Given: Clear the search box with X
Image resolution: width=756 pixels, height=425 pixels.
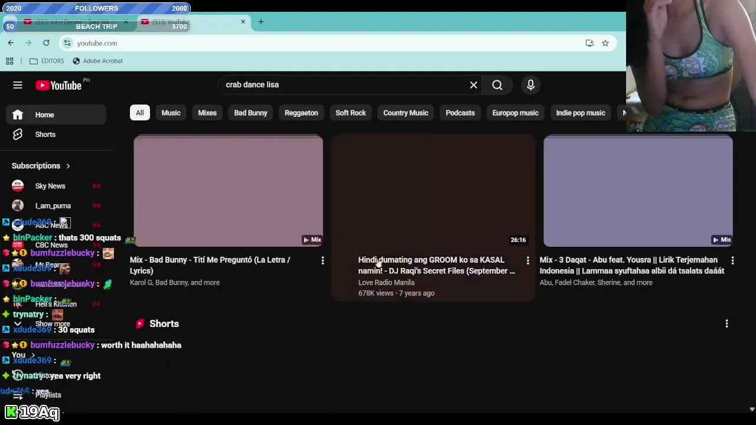Looking at the screenshot, I should click(x=474, y=85).
